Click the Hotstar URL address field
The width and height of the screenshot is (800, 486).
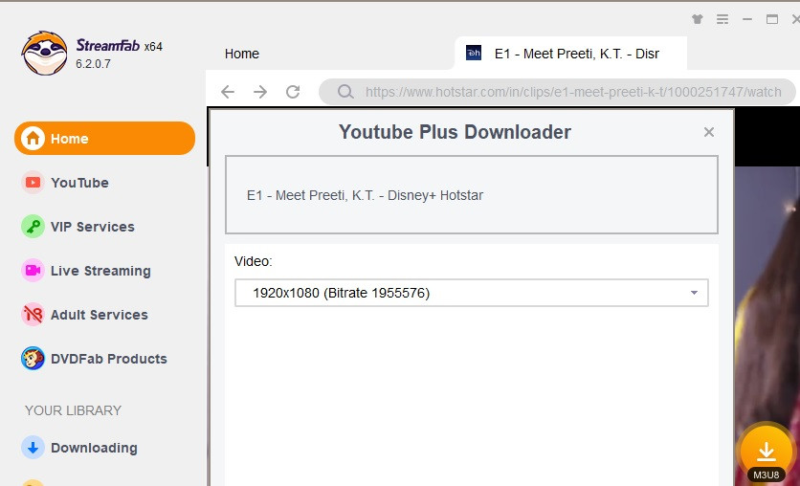(572, 93)
